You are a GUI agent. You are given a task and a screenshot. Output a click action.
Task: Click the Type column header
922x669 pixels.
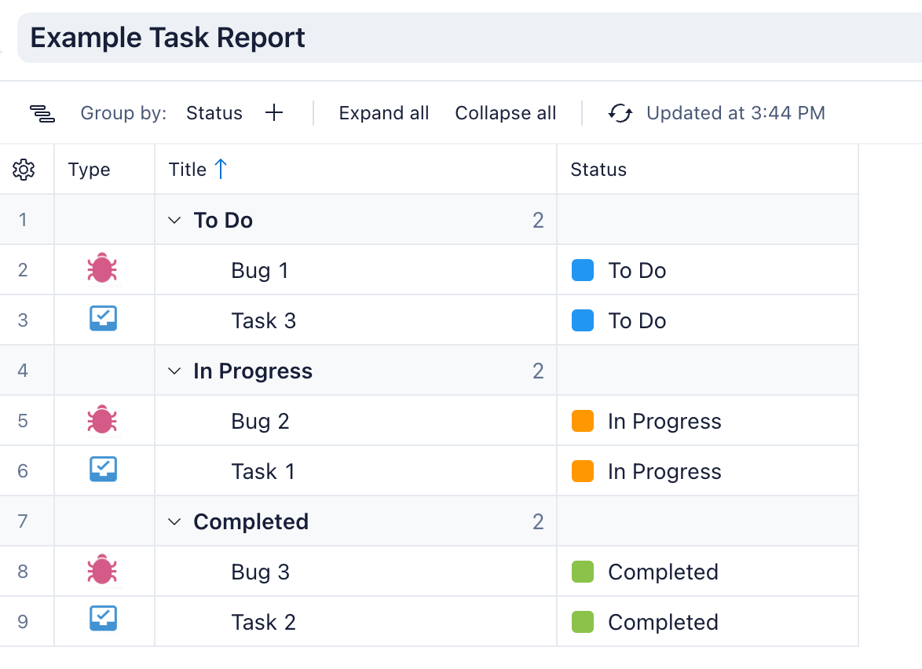click(90, 170)
